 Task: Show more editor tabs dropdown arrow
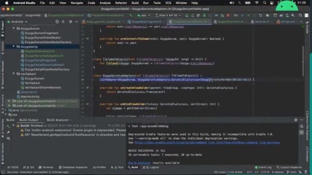[301, 21]
